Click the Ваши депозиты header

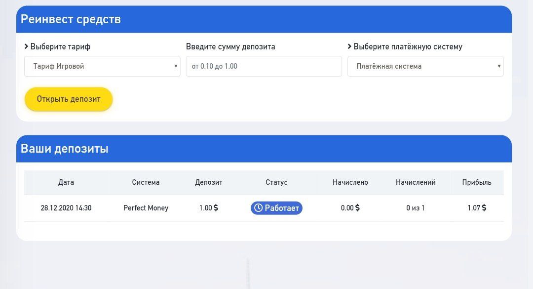tap(65, 149)
